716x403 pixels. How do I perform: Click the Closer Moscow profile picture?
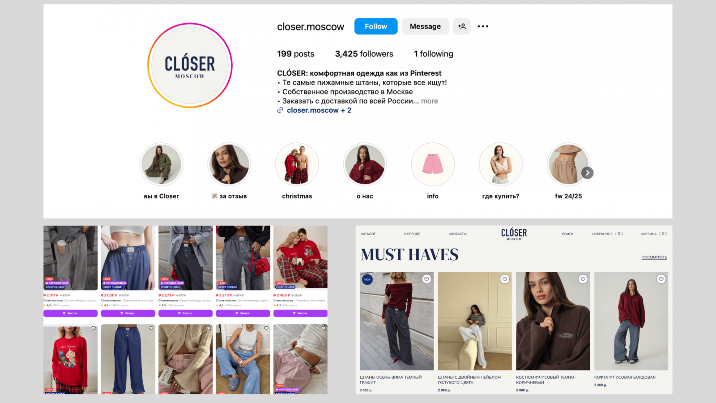point(190,65)
